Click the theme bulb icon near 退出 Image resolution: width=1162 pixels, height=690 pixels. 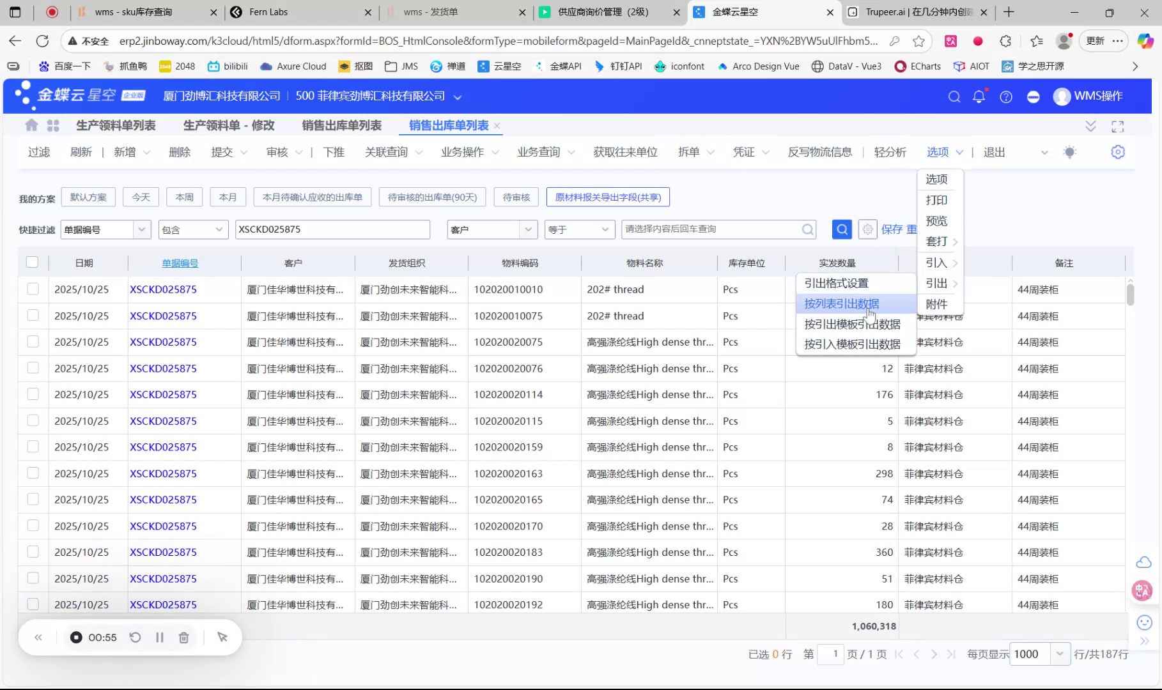click(x=1071, y=152)
